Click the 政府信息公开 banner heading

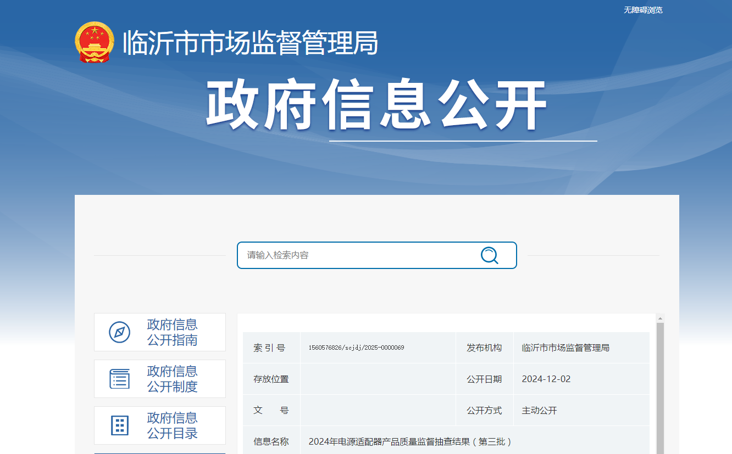click(377, 105)
